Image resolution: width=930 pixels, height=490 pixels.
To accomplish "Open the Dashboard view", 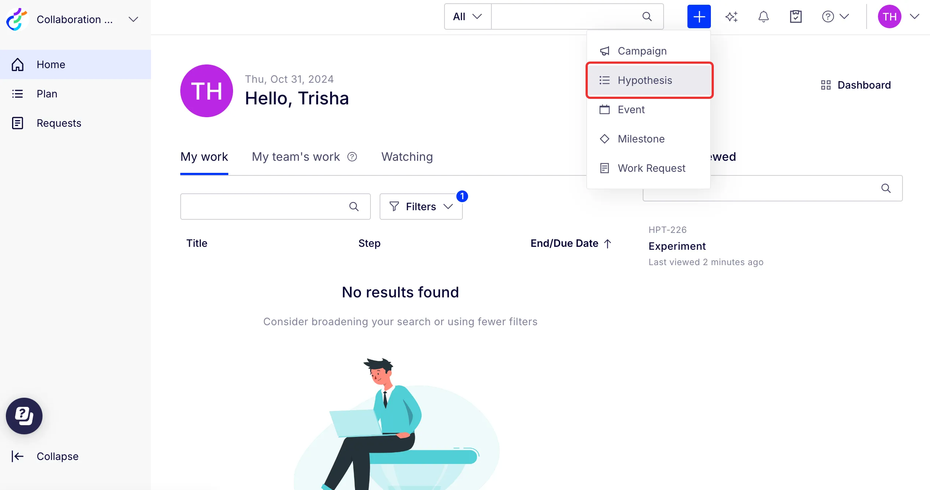I will (x=856, y=85).
